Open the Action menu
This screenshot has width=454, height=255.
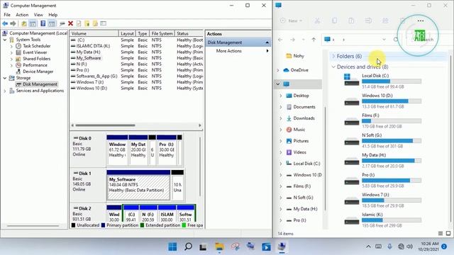pos(22,15)
